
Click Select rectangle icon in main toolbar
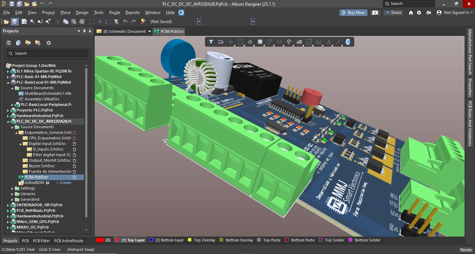(92, 22)
